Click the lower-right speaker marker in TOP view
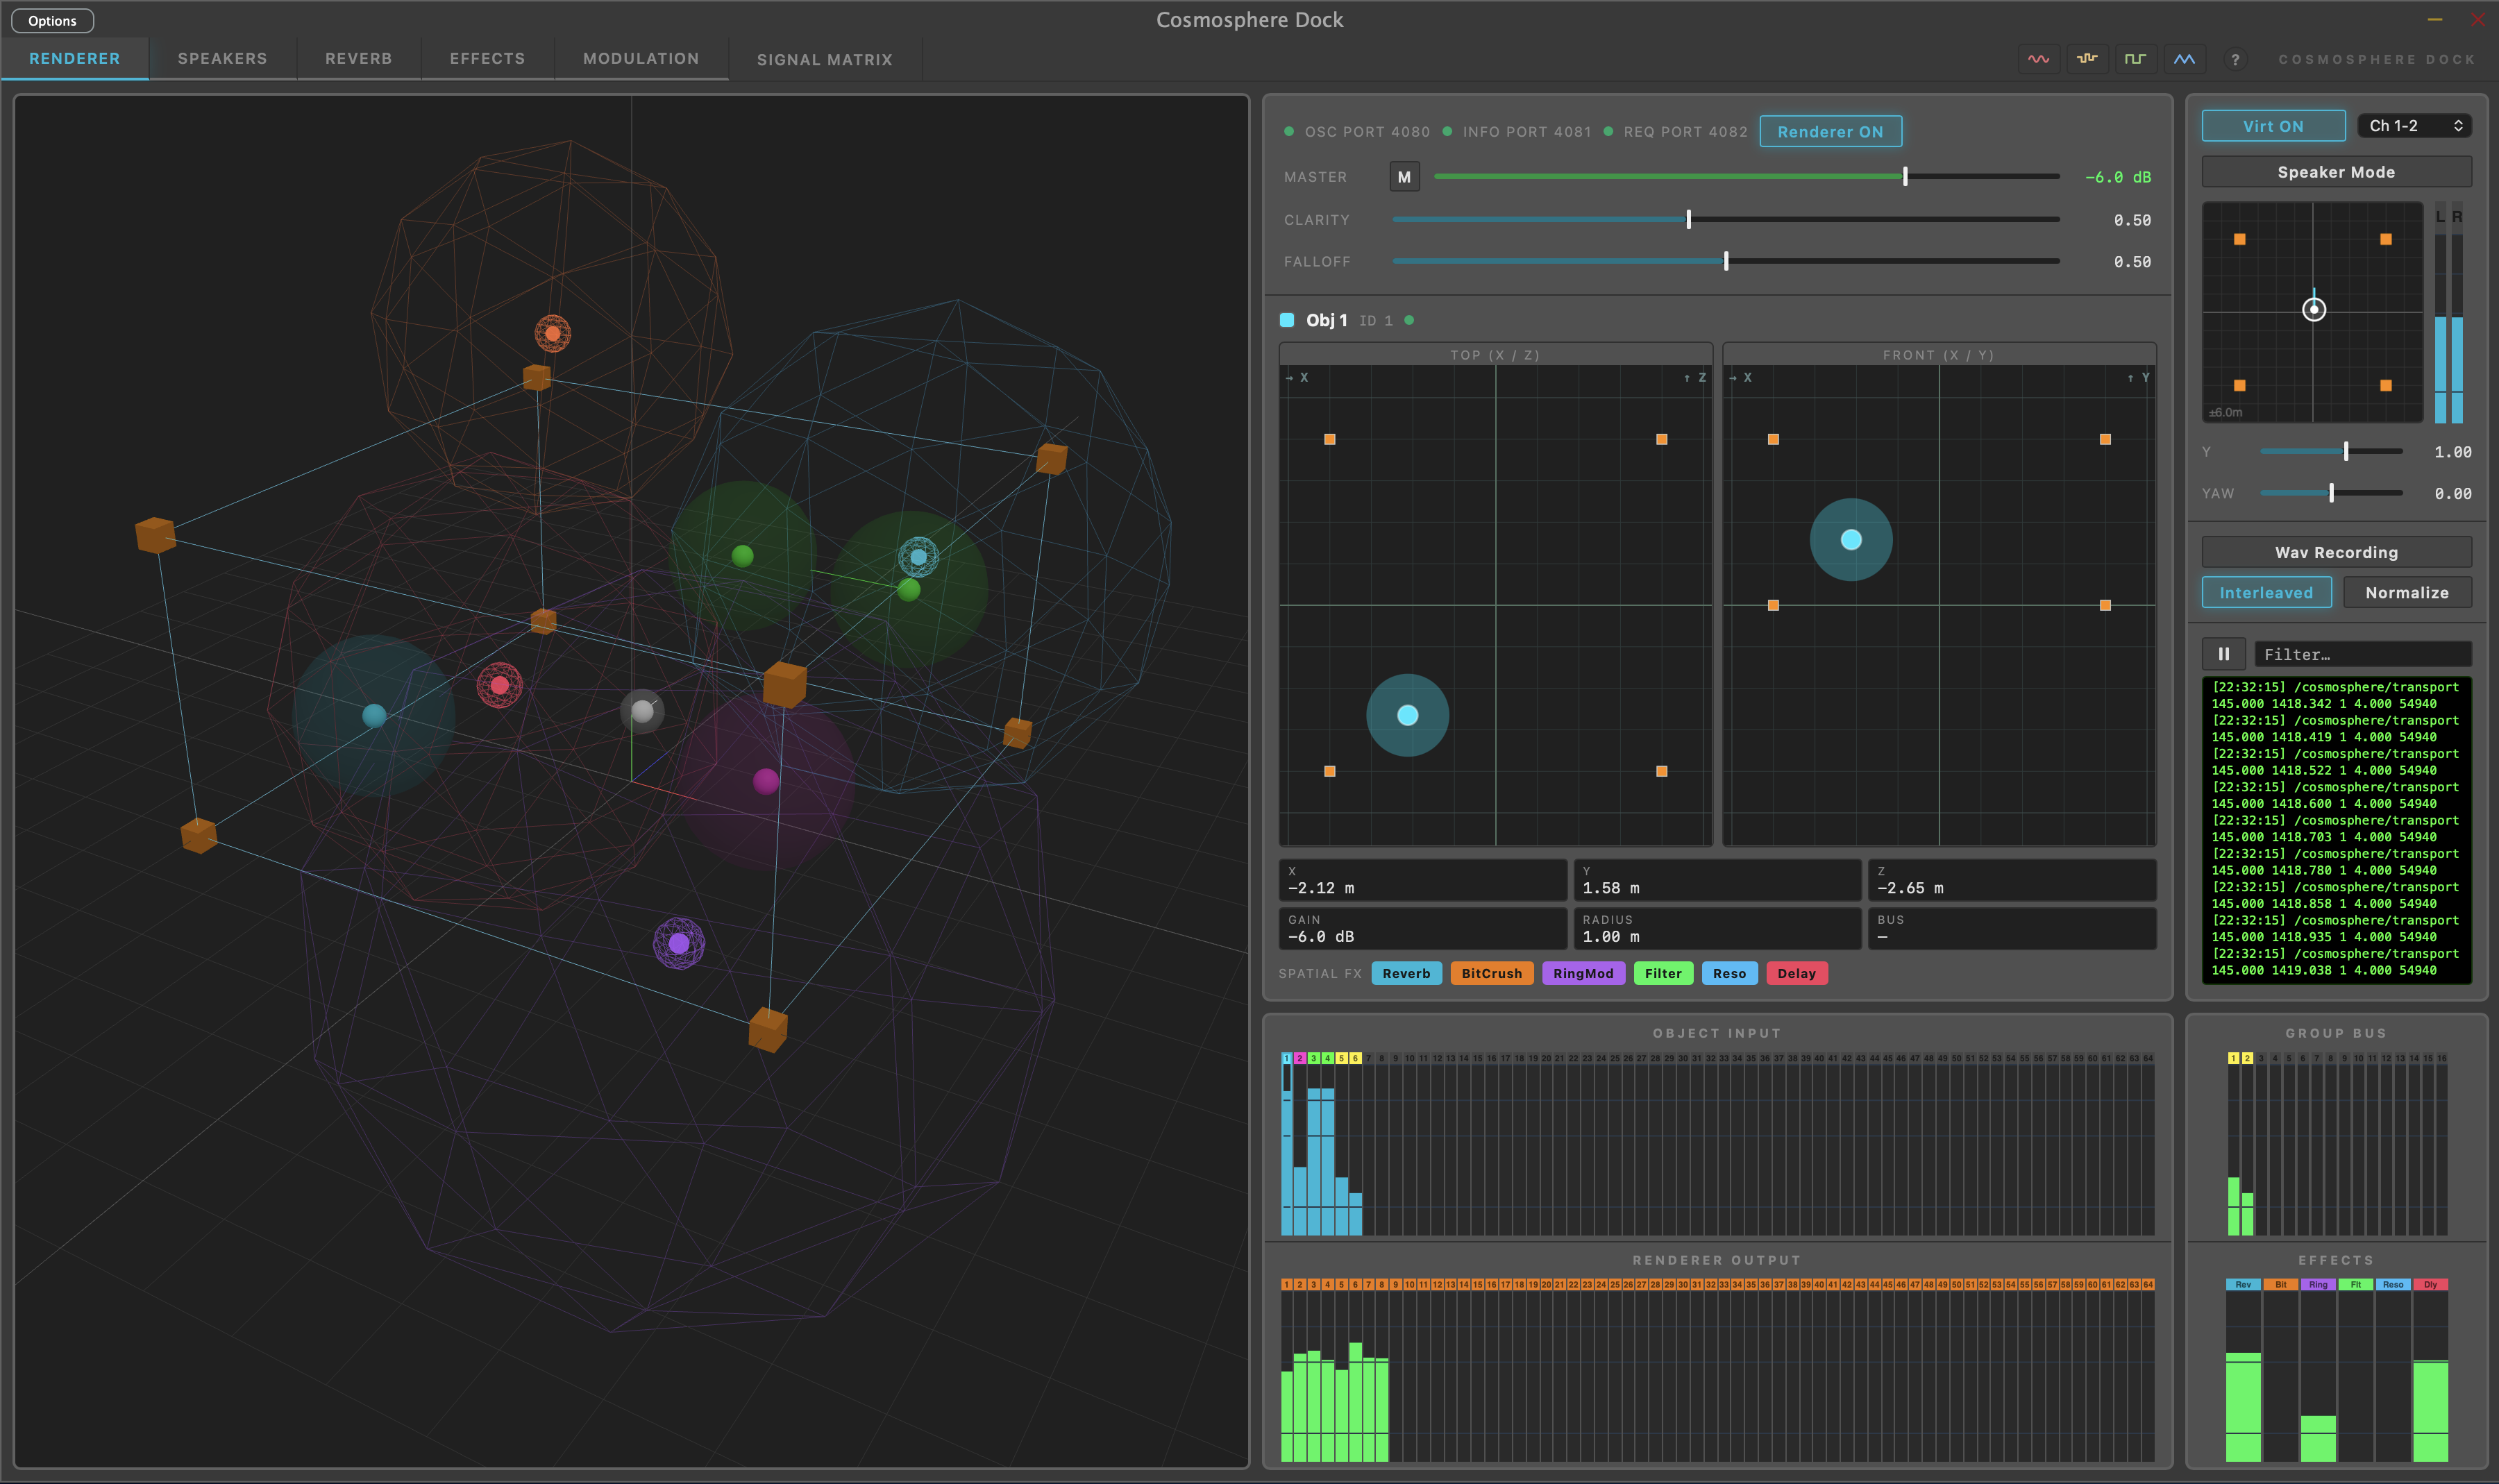 click(1662, 771)
